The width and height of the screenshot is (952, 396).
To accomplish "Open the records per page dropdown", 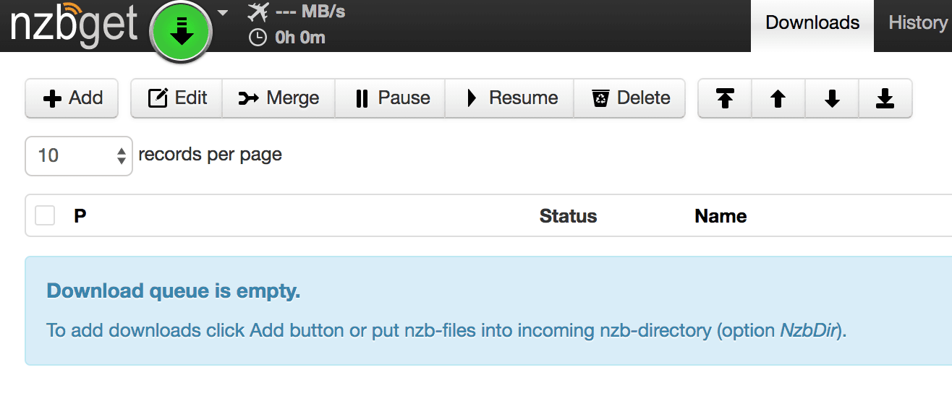I will (x=79, y=155).
